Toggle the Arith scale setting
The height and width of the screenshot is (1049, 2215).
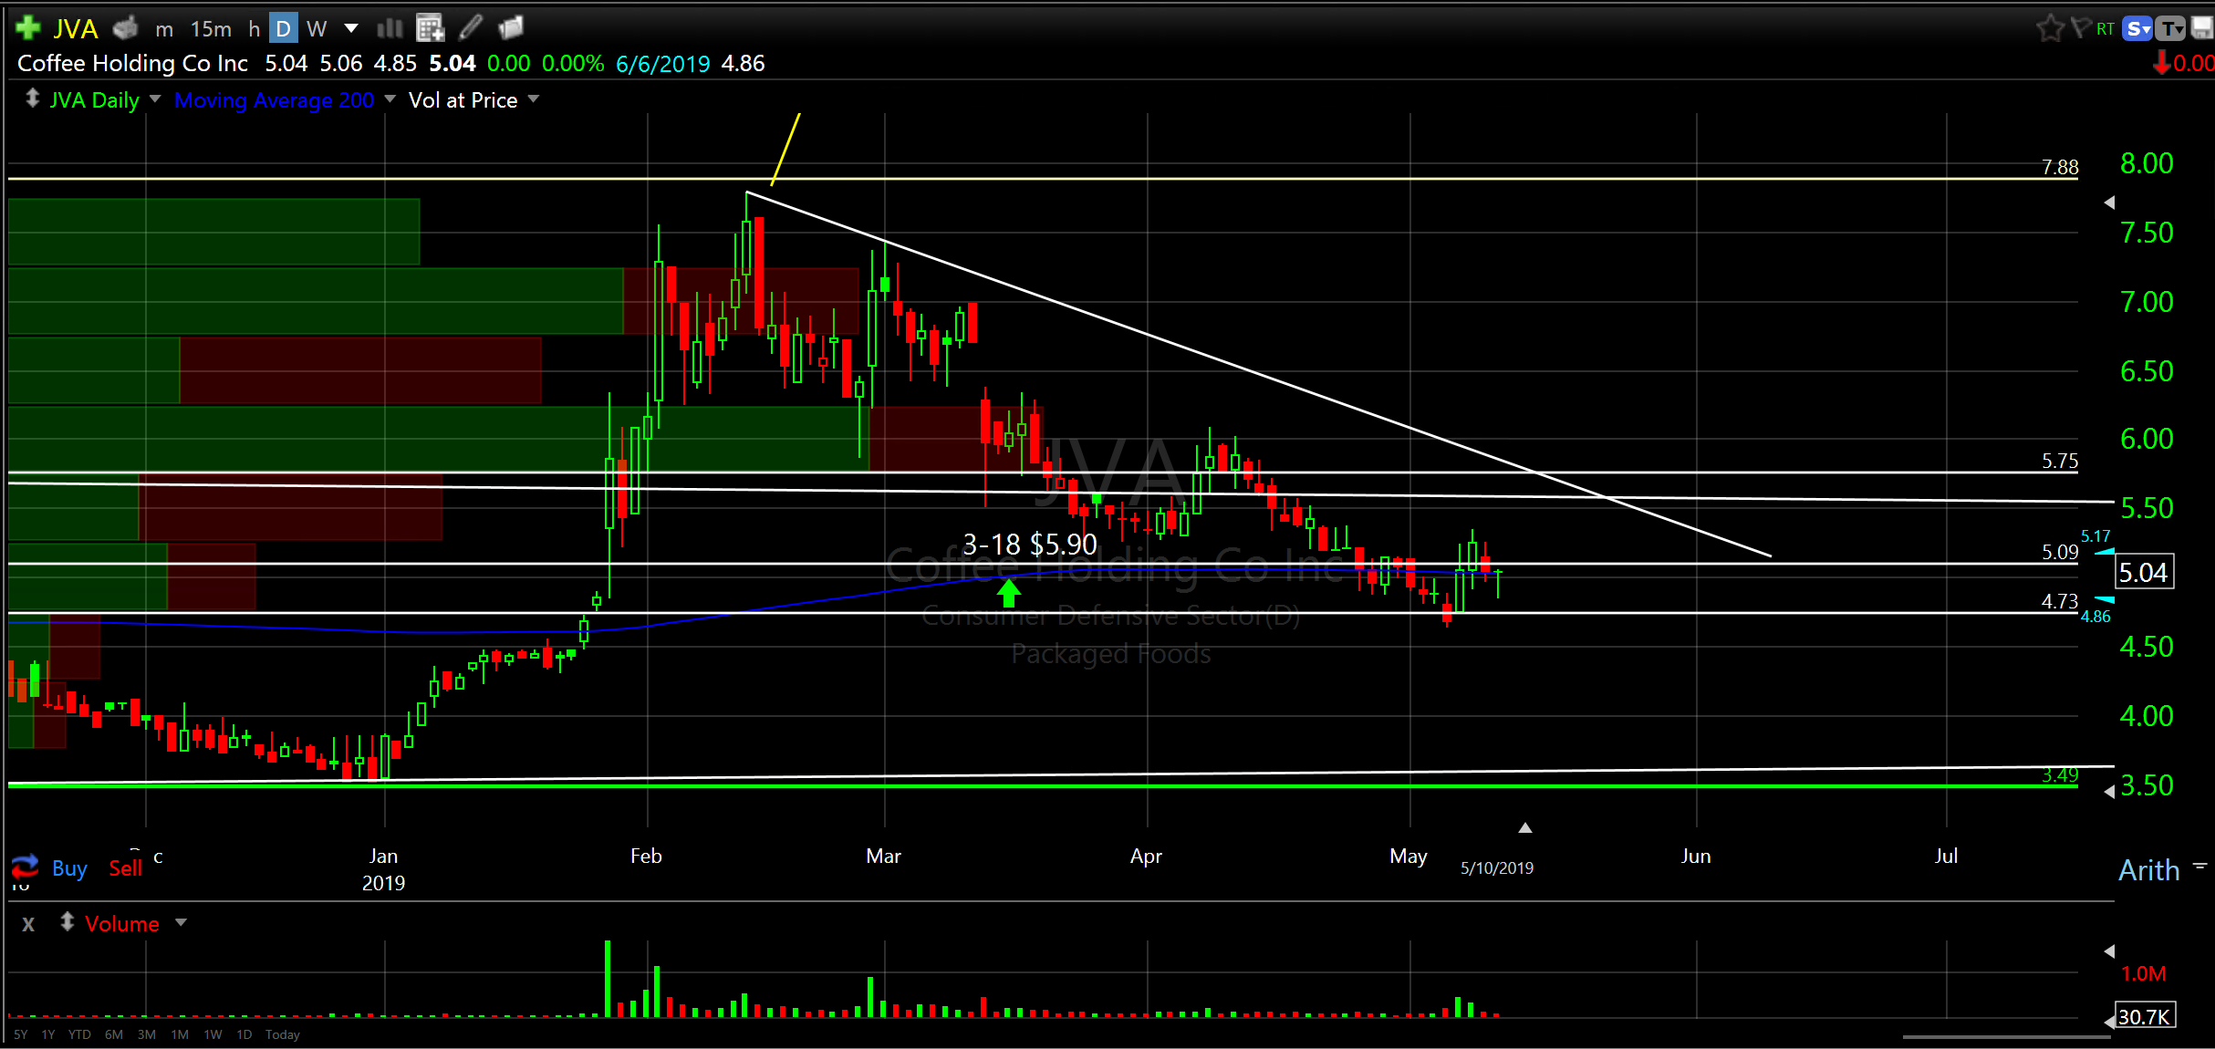2148,870
